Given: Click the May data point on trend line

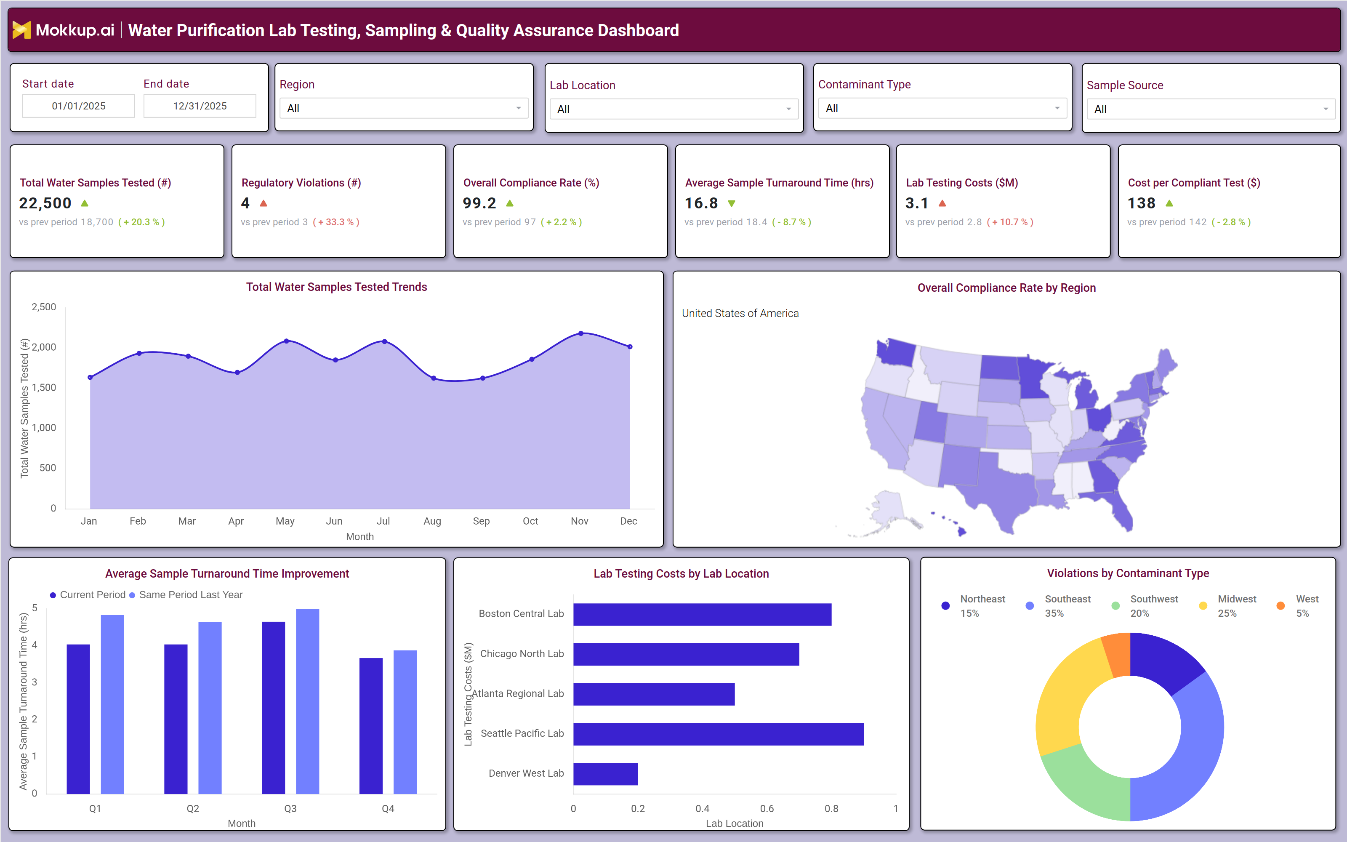Looking at the screenshot, I should [x=286, y=341].
